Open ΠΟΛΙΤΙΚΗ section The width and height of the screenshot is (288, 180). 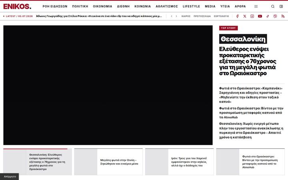[80, 6]
